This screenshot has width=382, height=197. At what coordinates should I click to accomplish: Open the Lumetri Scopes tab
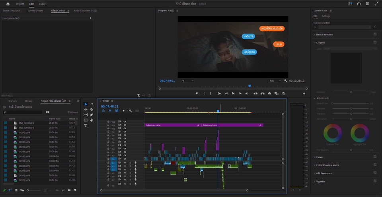pyautogui.click(x=35, y=11)
